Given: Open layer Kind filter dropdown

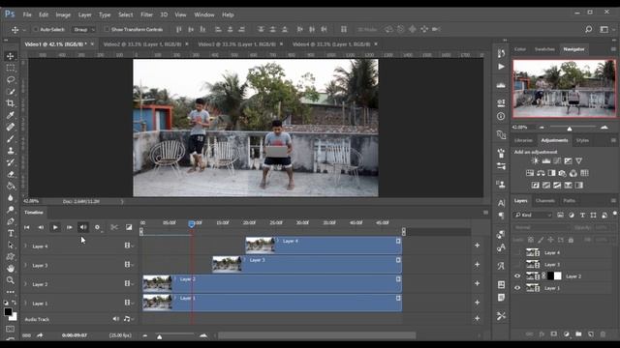Looking at the screenshot, I should tap(533, 215).
